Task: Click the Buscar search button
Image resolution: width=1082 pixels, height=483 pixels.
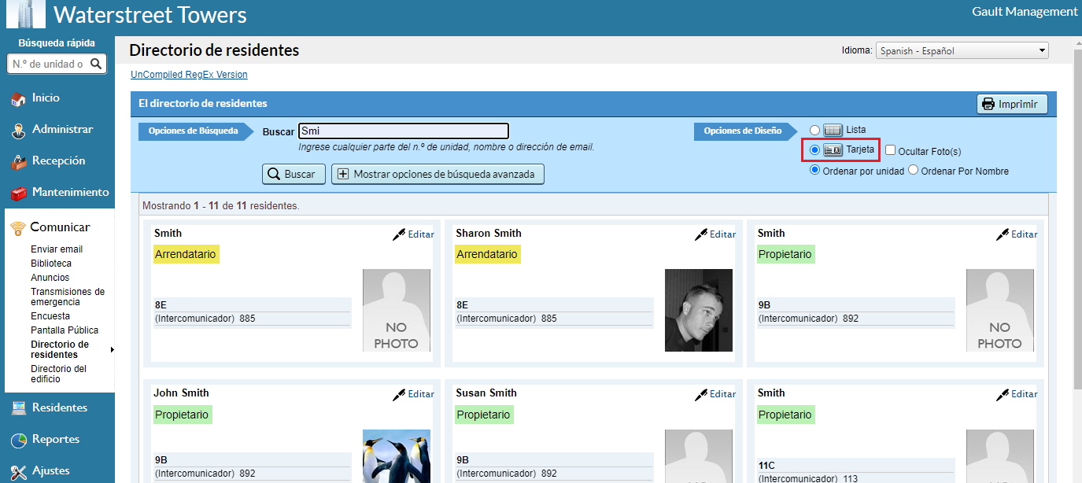Action: pyautogui.click(x=294, y=174)
